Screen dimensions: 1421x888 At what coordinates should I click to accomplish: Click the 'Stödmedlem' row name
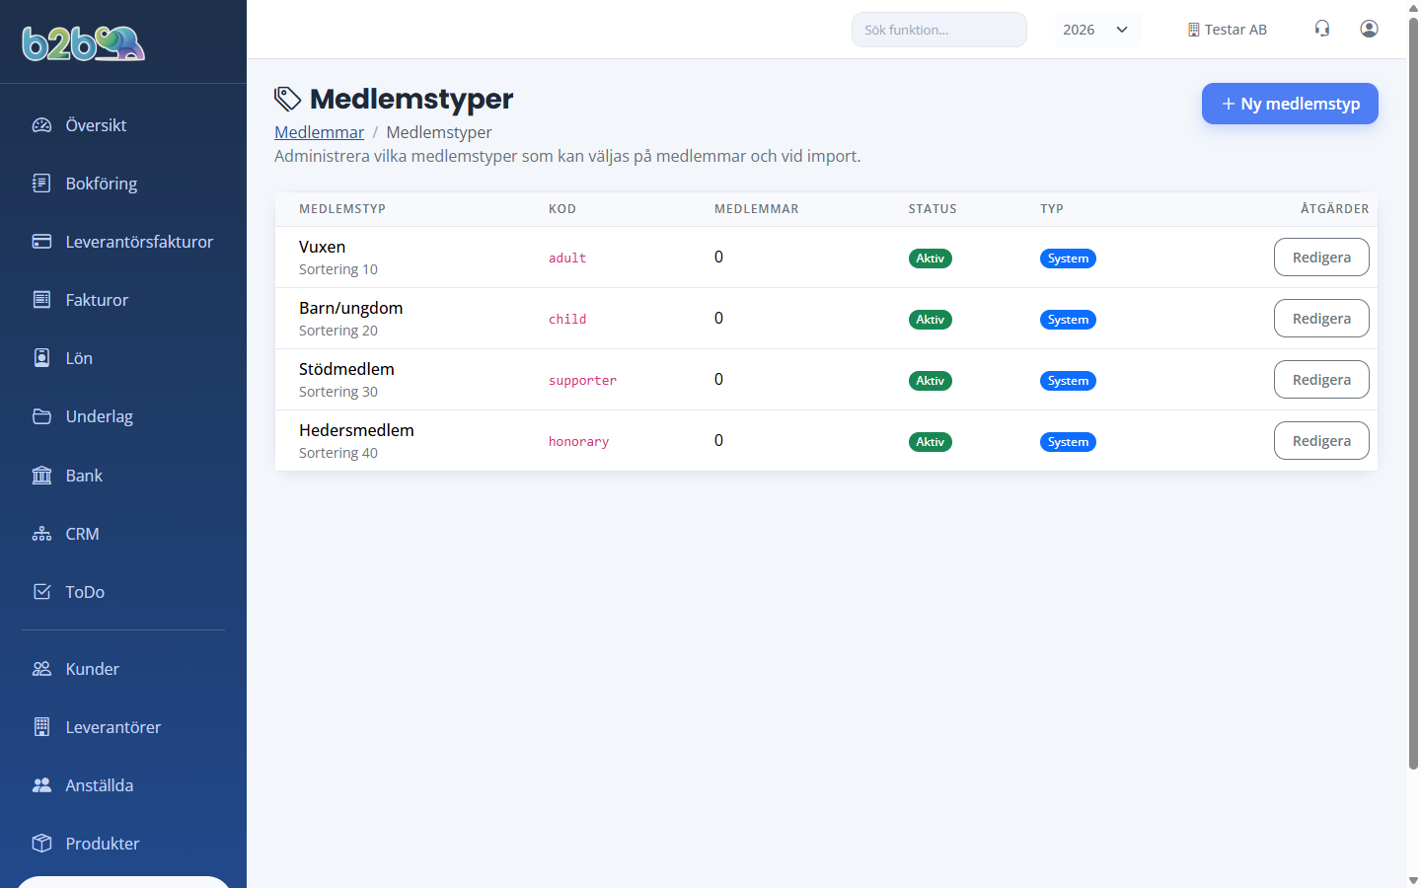(346, 369)
